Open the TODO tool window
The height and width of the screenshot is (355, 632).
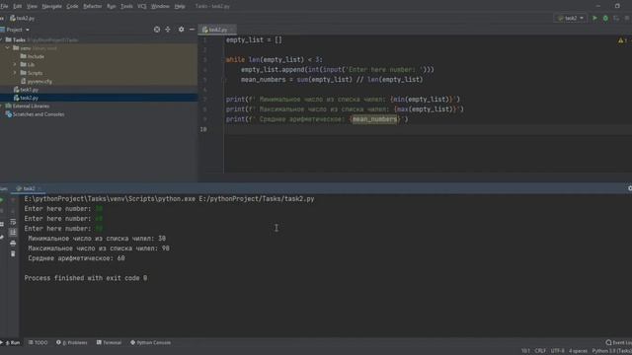38,342
